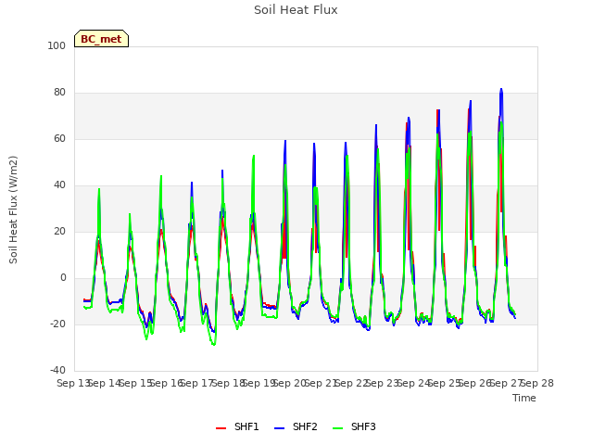Click the Sep 28 x-axis tick label
Image resolution: width=593 pixels, height=445 pixels.
point(537,383)
